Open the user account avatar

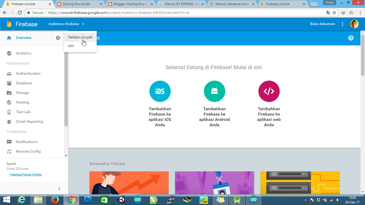click(354, 24)
